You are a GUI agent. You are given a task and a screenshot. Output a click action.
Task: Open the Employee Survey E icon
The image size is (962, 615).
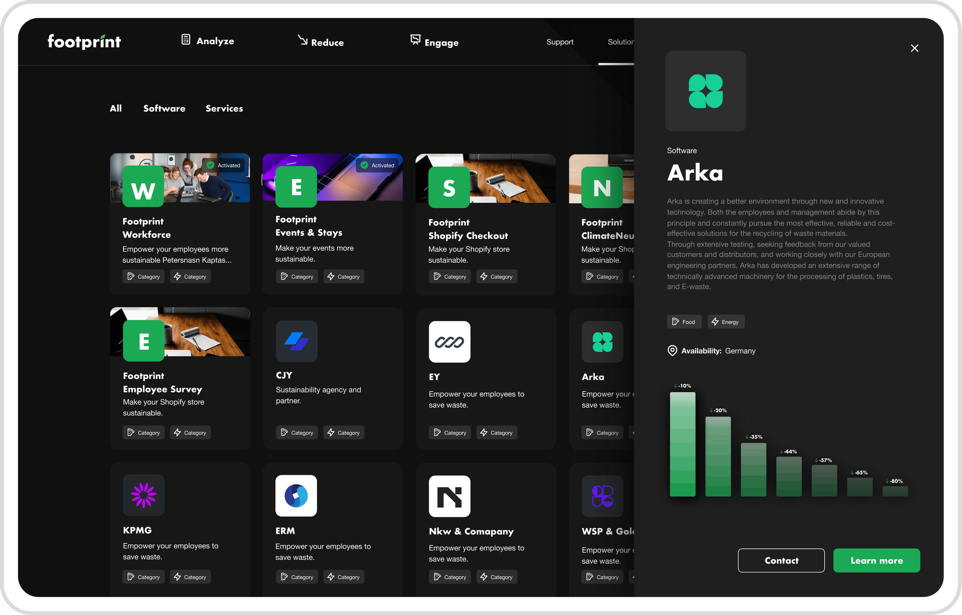[144, 341]
